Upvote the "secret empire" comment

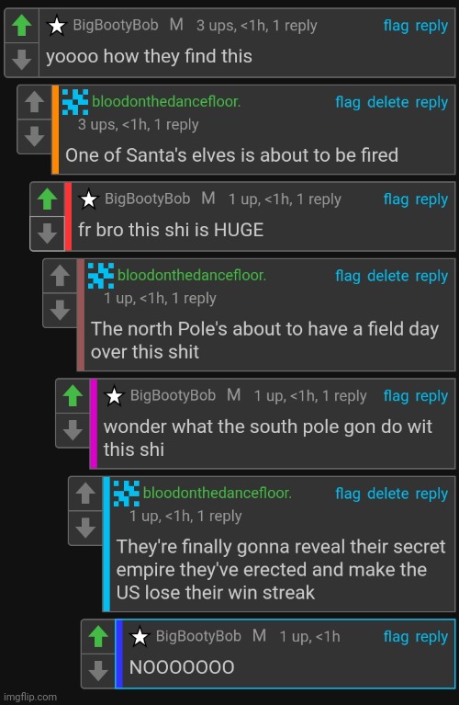tap(85, 494)
